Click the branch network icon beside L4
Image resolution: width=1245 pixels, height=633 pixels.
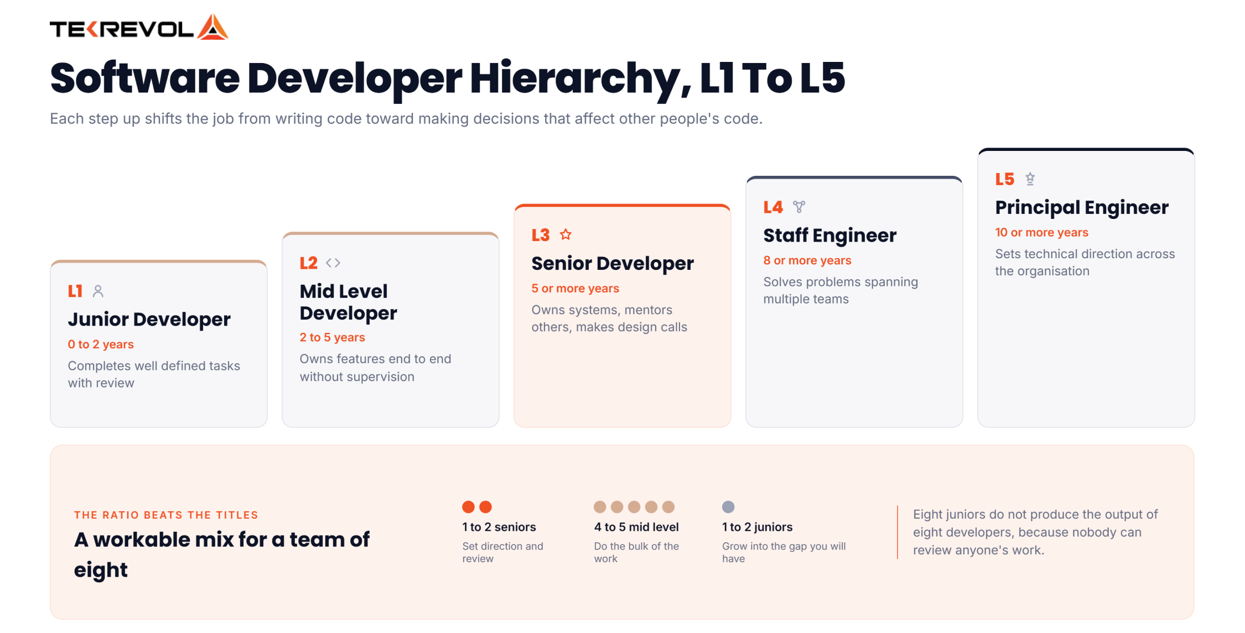coord(799,207)
